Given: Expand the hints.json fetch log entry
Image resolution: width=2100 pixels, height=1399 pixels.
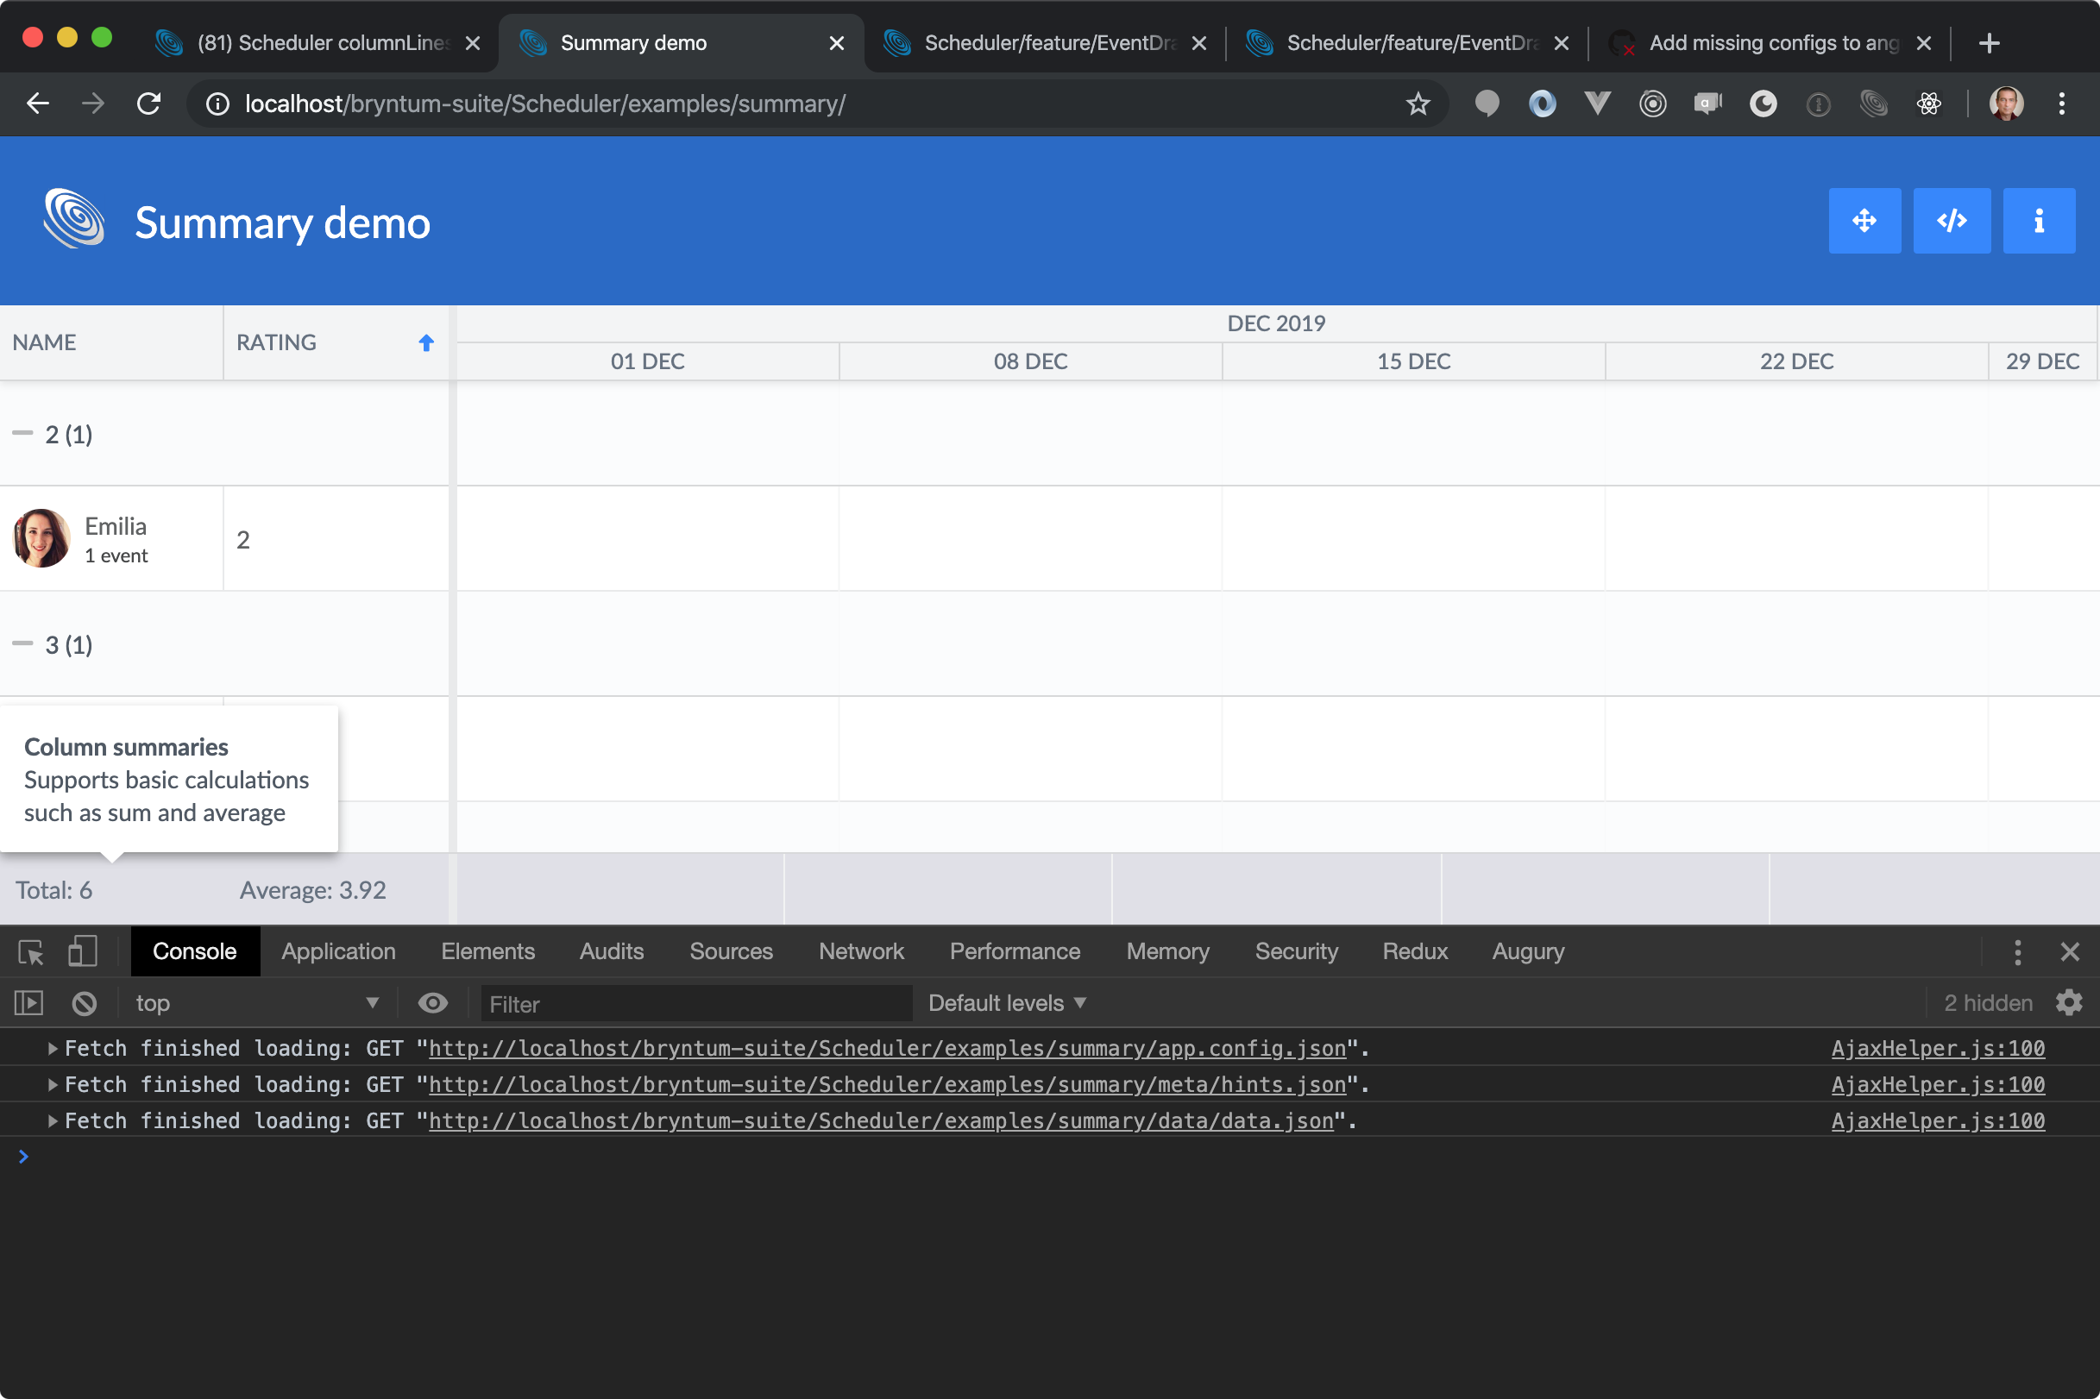Looking at the screenshot, I should [53, 1085].
